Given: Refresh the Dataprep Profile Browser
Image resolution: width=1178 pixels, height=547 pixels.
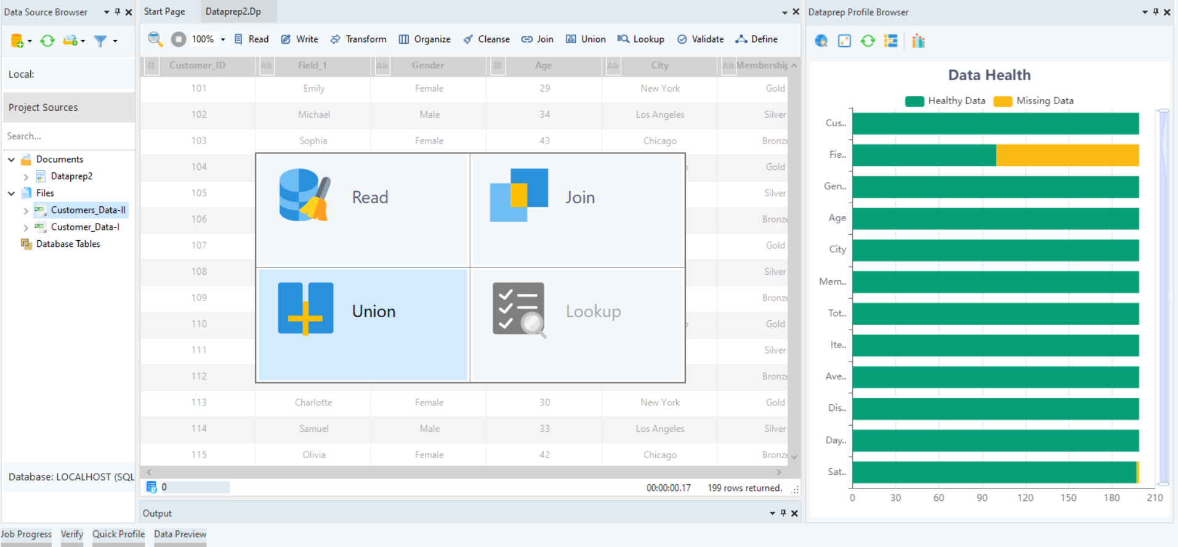Looking at the screenshot, I should coord(868,41).
